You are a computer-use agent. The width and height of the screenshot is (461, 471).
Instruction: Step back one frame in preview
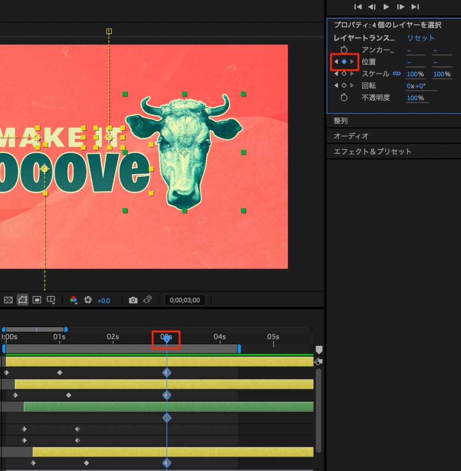[372, 6]
